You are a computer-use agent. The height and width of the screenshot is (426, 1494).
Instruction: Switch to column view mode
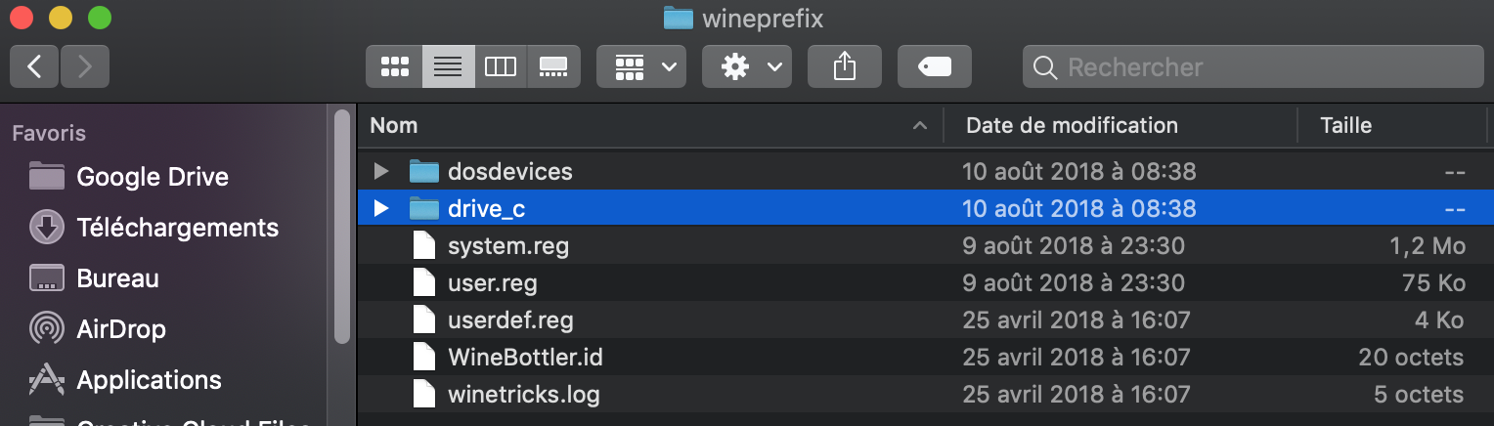coord(501,66)
